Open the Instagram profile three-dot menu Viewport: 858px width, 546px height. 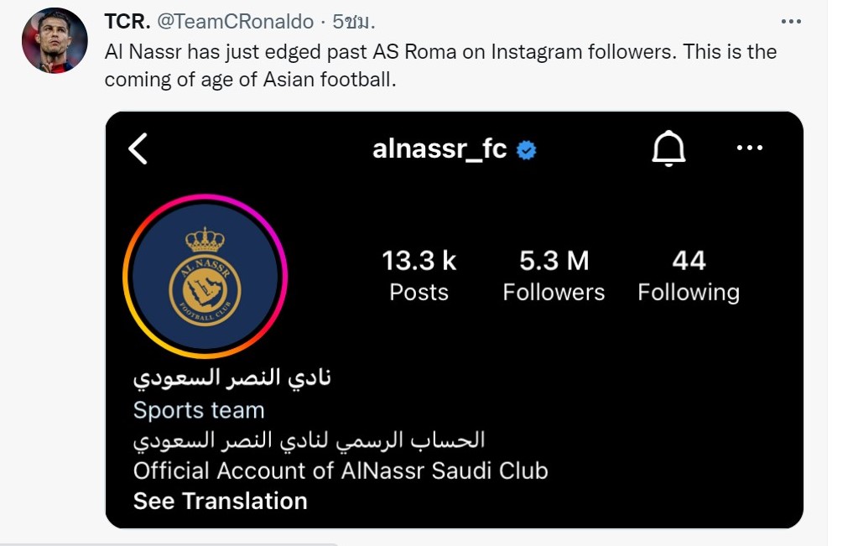pyautogui.click(x=749, y=148)
